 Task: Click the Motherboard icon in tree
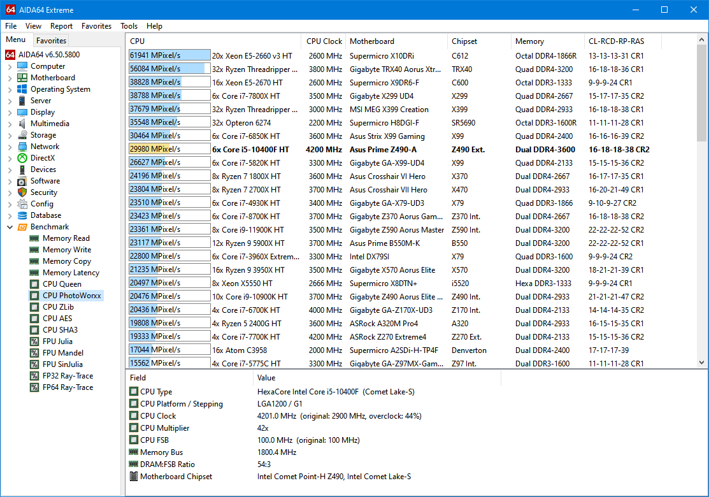tap(22, 78)
